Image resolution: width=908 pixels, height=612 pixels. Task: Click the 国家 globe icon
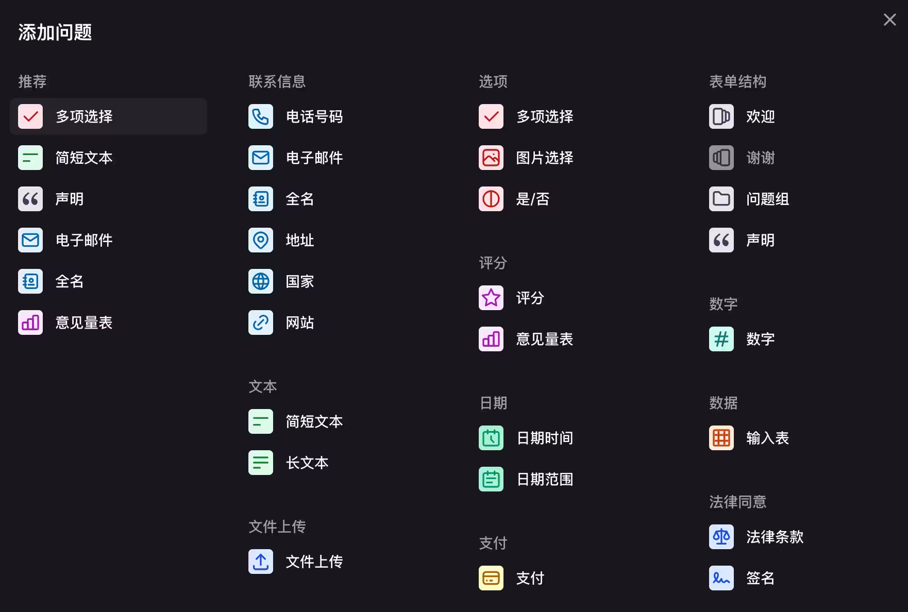coord(261,281)
